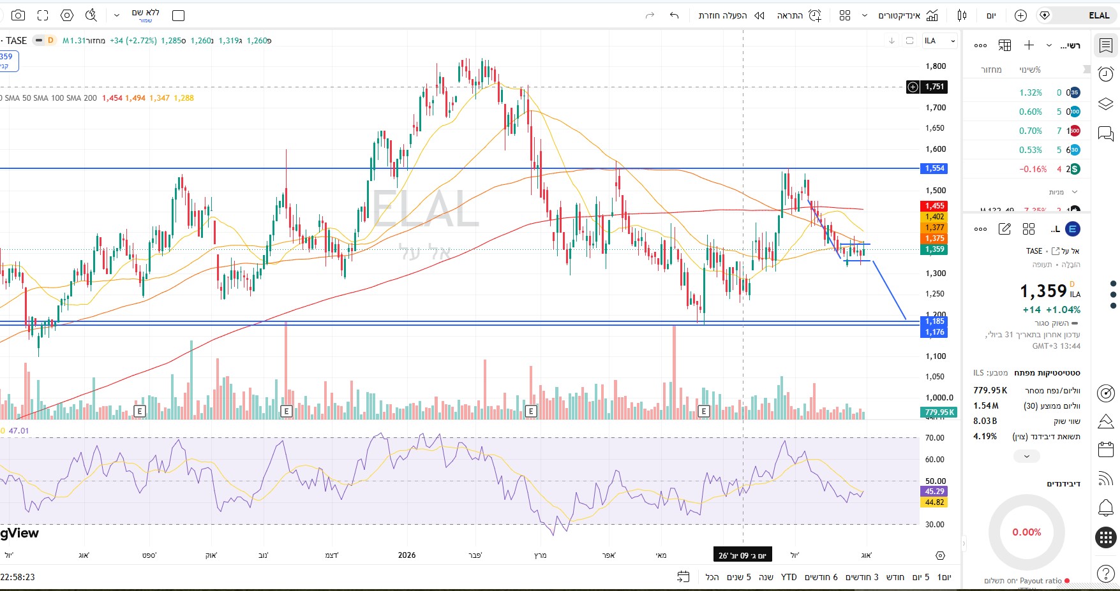Open the help center question-mark icon
This screenshot has width=1120, height=591.
[x=1106, y=573]
